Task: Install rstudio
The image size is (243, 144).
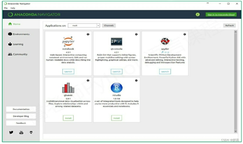Action: tap(117, 118)
